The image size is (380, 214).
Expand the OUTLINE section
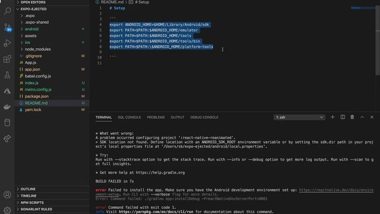(52, 189)
